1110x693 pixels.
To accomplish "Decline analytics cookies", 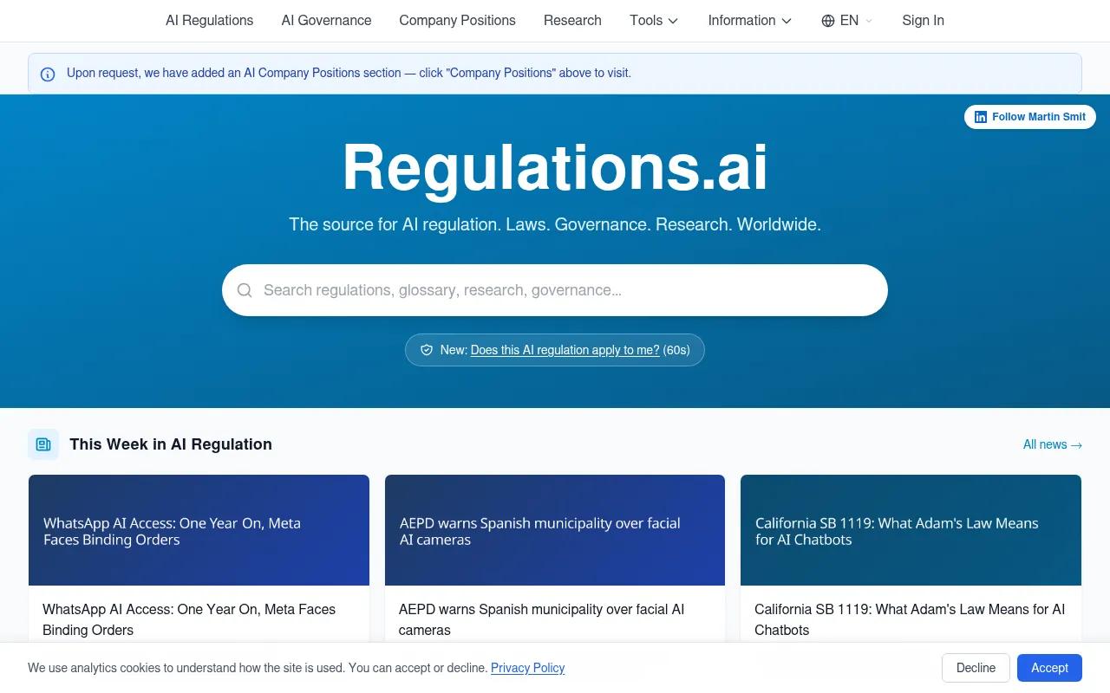I will click(976, 668).
